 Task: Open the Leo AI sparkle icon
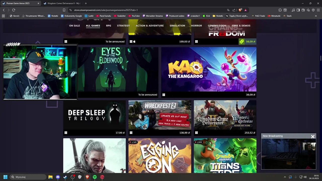click(x=308, y=10)
